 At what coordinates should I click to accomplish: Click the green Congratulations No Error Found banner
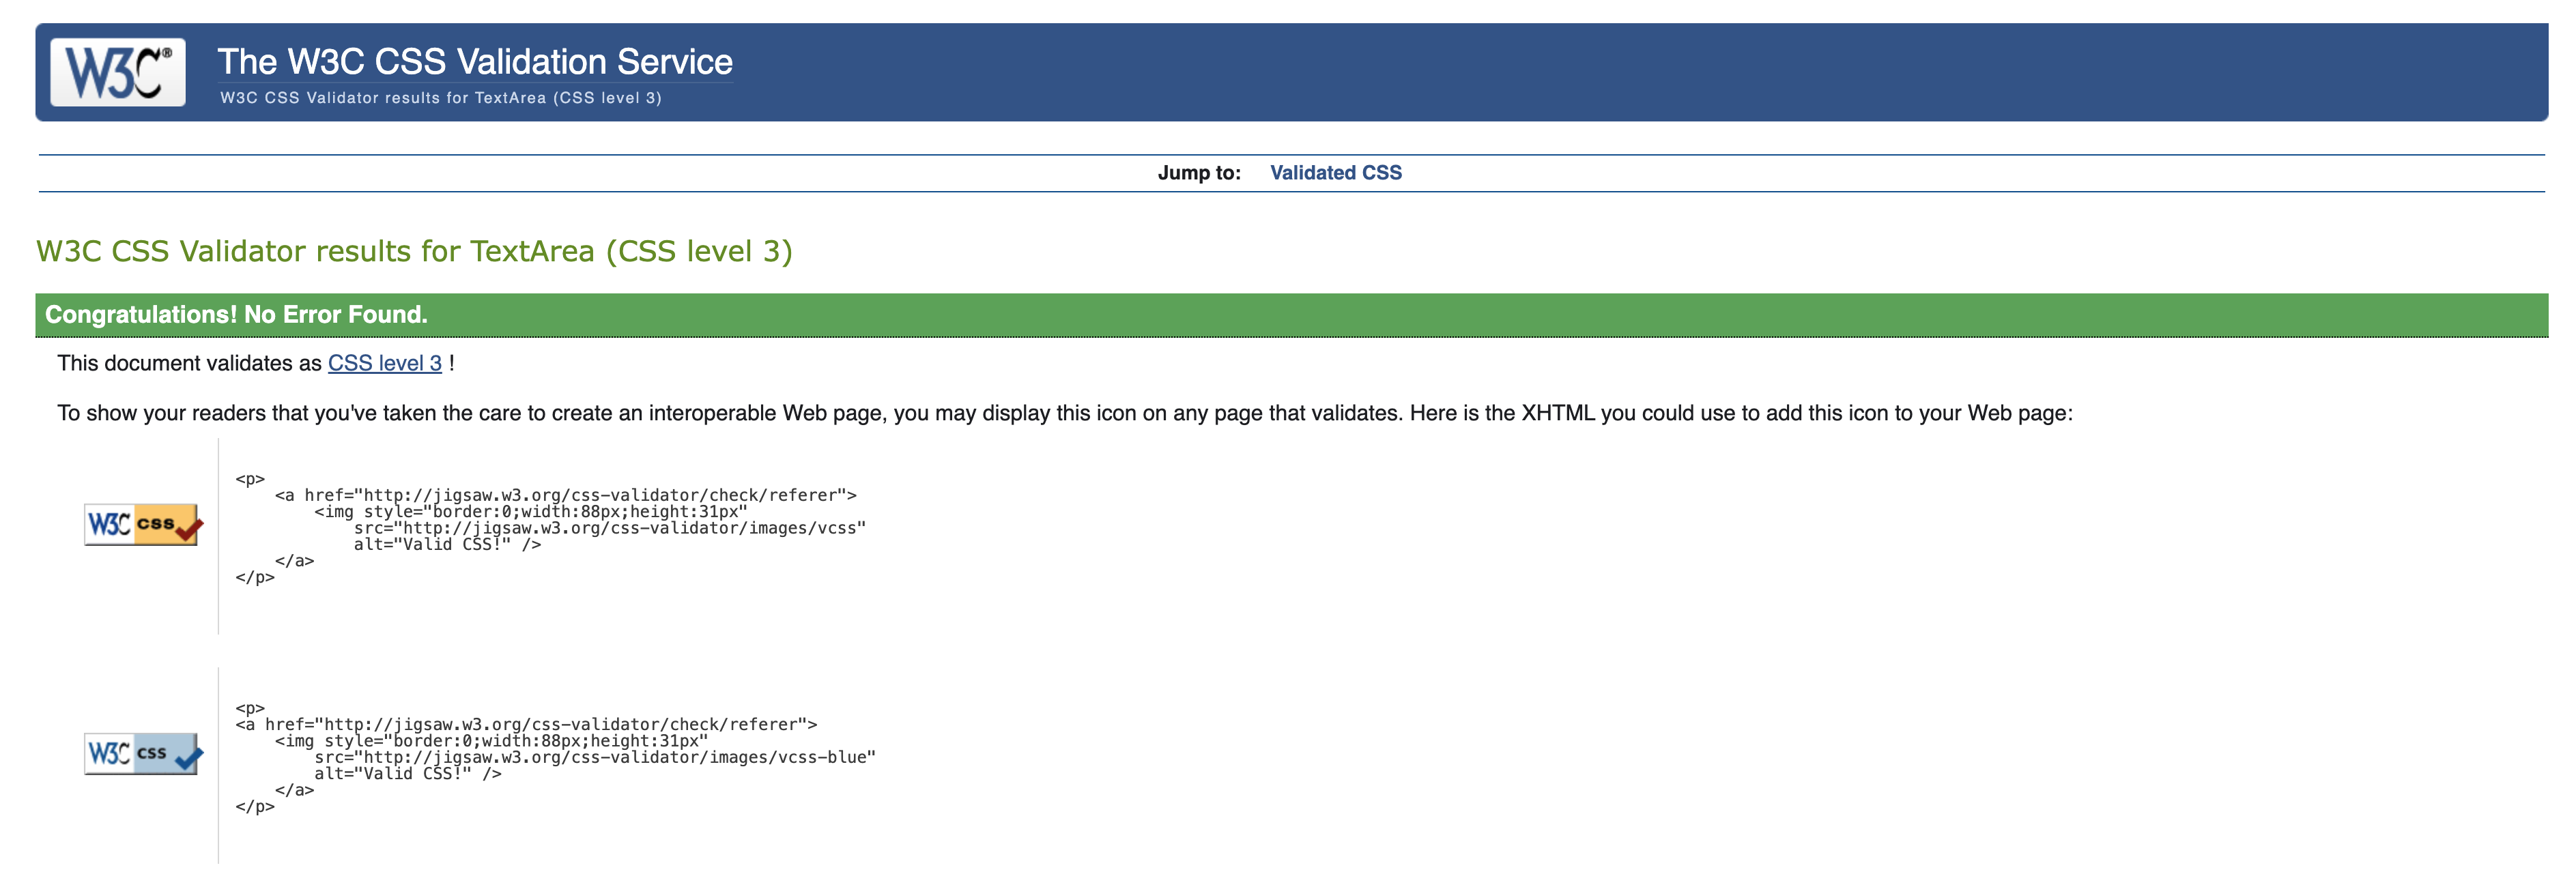pyautogui.click(x=236, y=315)
